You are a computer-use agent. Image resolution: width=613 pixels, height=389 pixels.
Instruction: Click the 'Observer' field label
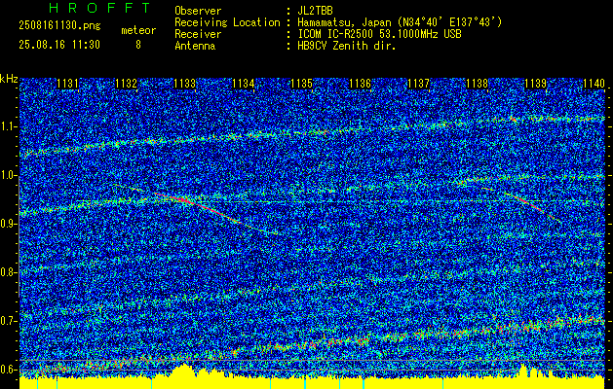[x=198, y=11]
